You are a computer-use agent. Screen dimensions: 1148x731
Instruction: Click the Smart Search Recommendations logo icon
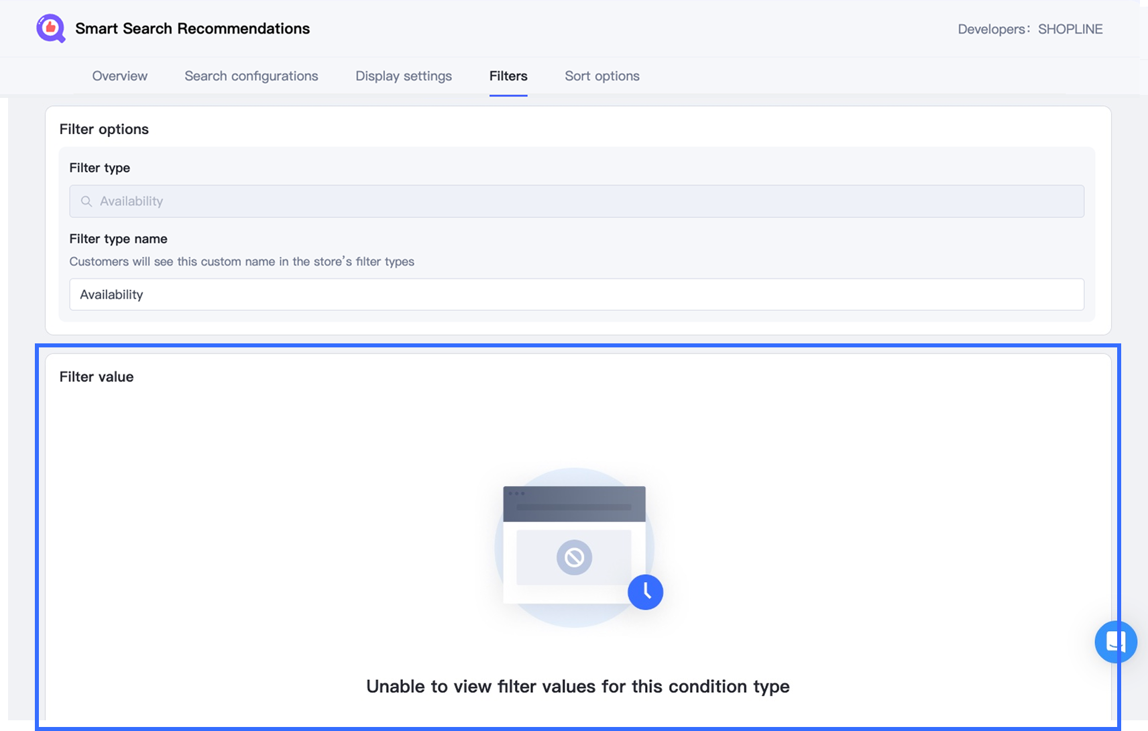tap(50, 29)
